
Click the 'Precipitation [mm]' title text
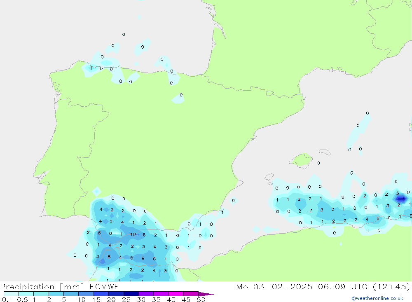point(42,287)
